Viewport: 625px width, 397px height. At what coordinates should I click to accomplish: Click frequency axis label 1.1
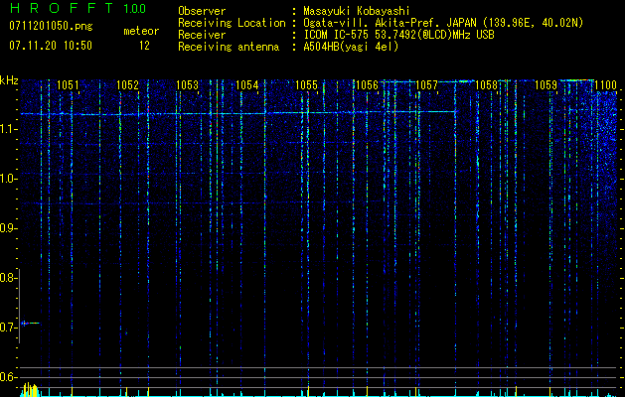click(x=7, y=129)
